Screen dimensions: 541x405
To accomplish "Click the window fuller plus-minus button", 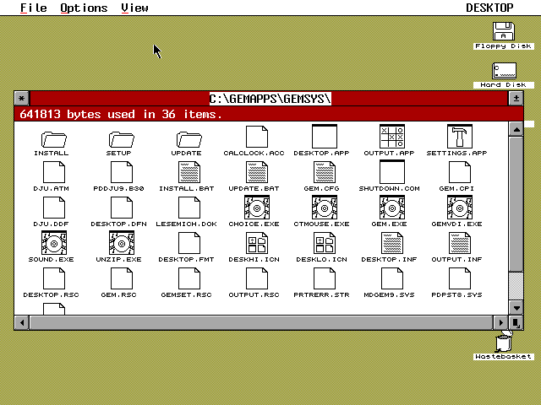I will click(516, 99).
